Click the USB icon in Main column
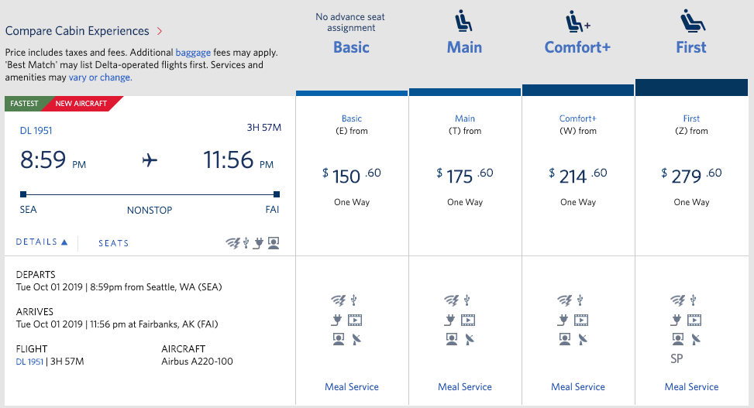 coord(467,300)
